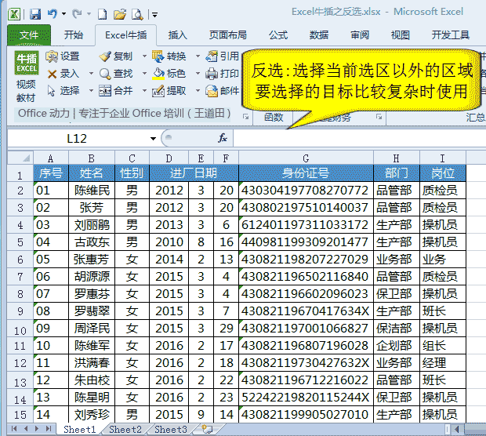Click the 提取 extract tool
Screen dimensions: 486x436
pos(169,91)
